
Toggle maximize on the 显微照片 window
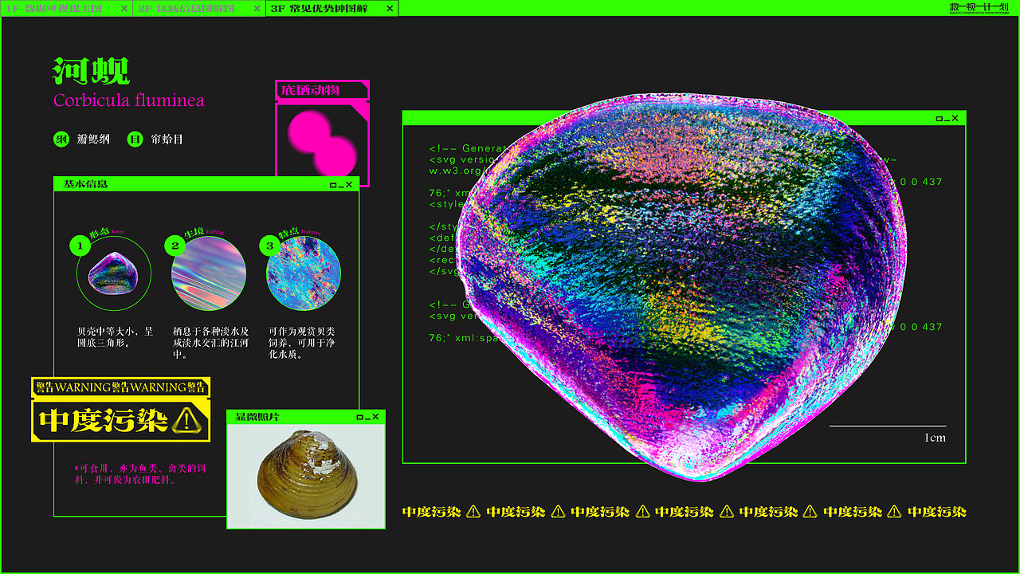359,417
